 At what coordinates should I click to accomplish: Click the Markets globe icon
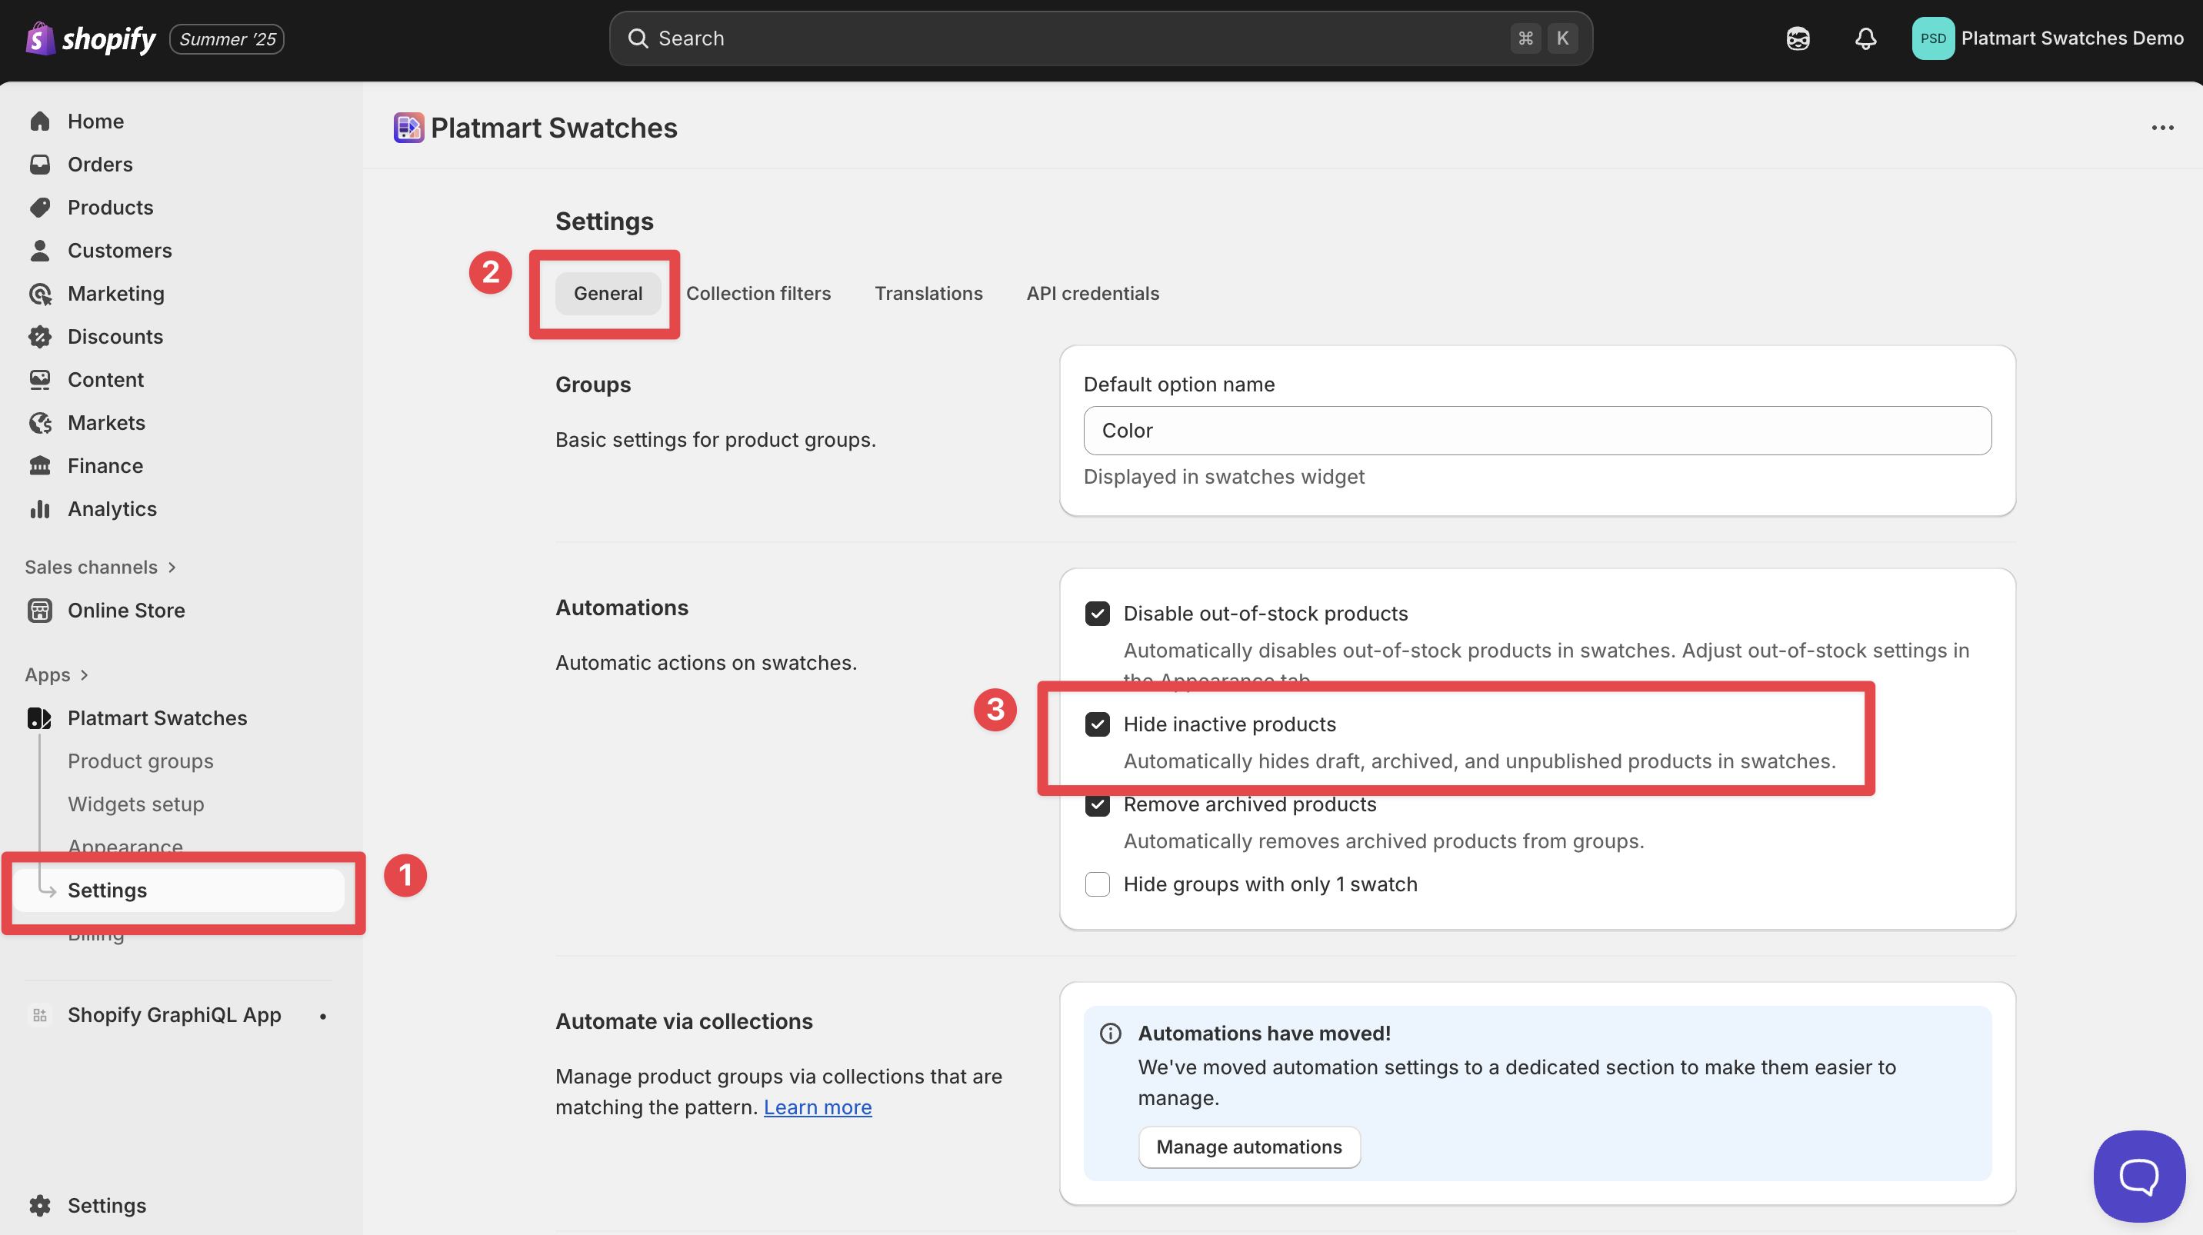coord(39,423)
